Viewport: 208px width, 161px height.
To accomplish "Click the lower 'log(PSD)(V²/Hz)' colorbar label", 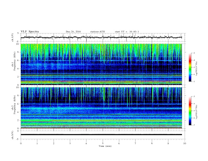I will 197,112.
